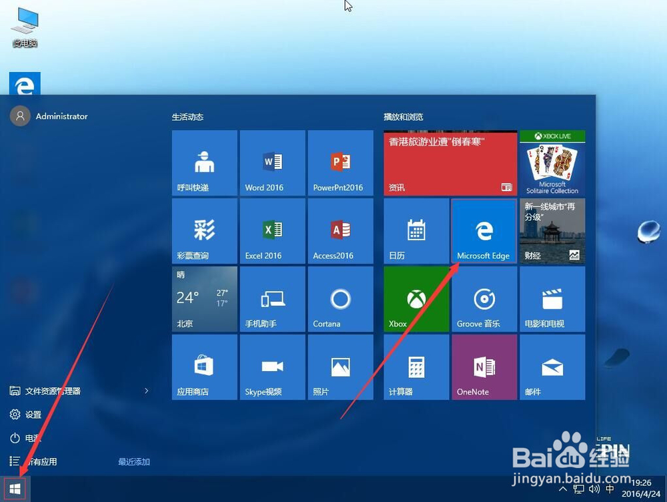Open the Edge desktop shortcut

click(25, 83)
